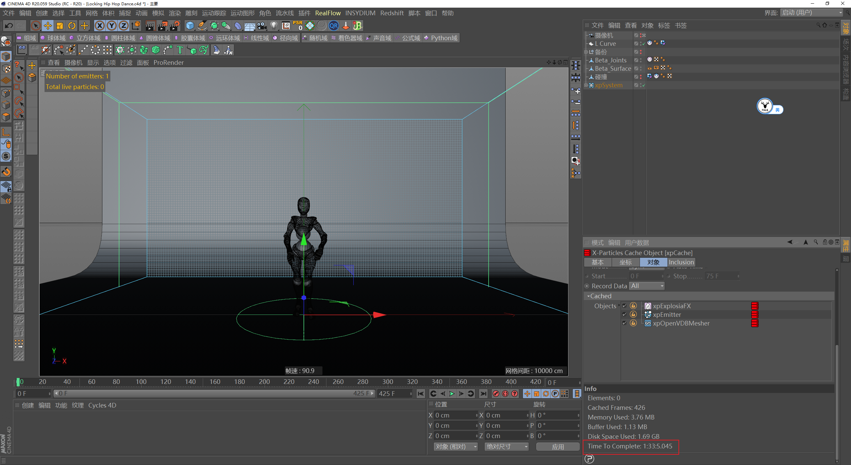The image size is (851, 465).
Task: Open the Record Data dropdown
Action: (647, 286)
